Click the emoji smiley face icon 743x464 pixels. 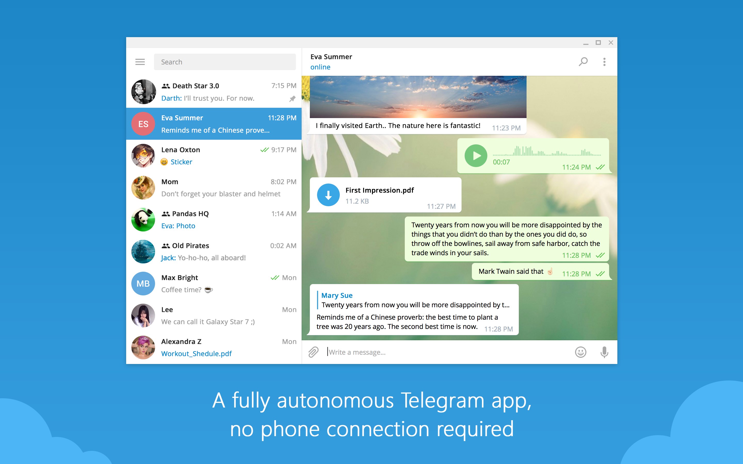[580, 352]
